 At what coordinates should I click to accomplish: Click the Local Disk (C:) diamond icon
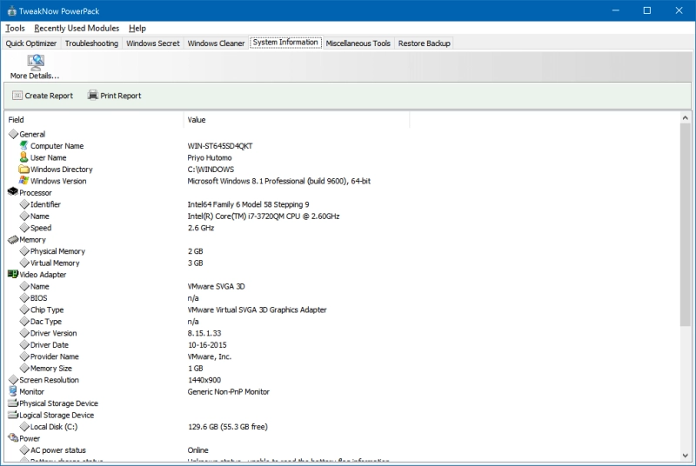pos(24,427)
